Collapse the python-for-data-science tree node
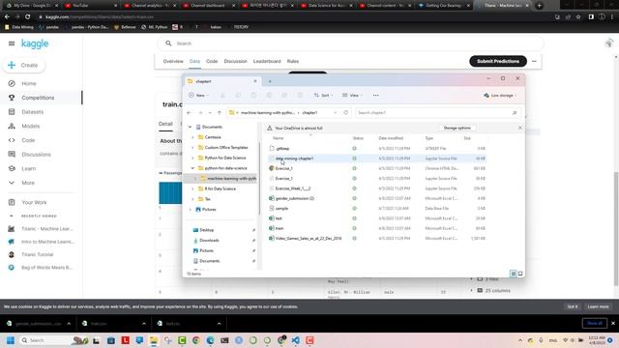 [x=192, y=168]
